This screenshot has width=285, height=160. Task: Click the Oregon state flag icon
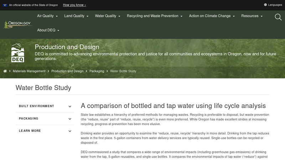click(5, 5)
